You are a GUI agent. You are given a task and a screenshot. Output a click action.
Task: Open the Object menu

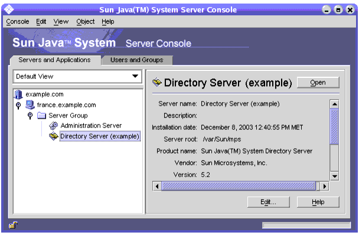click(x=86, y=21)
